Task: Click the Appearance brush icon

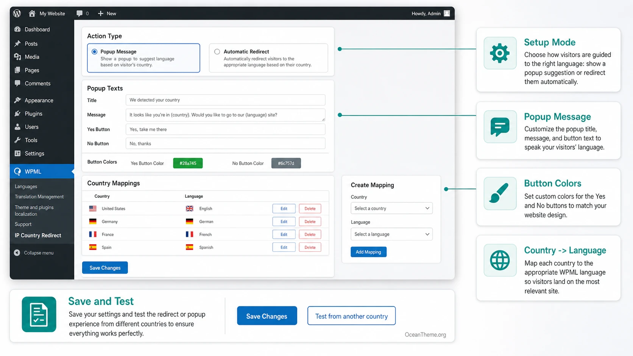Action: pos(17,100)
